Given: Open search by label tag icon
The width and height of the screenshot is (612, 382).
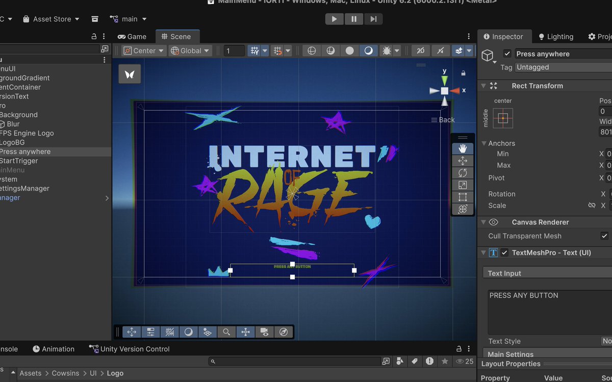Looking at the screenshot, I should (x=415, y=361).
